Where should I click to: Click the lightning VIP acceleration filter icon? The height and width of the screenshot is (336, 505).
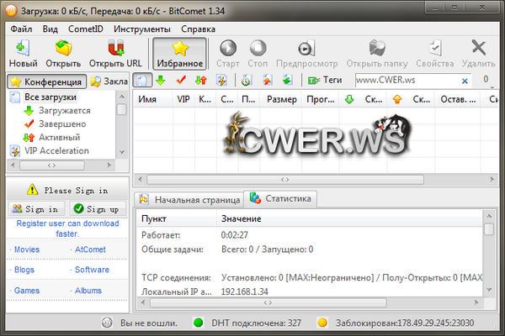point(221,80)
